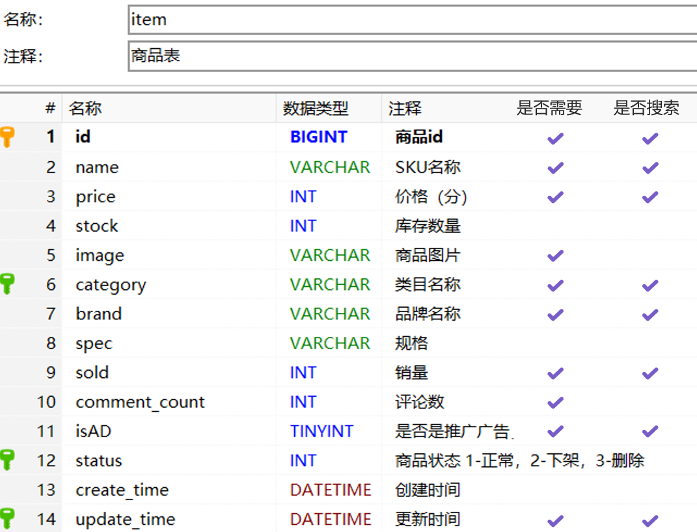
Task: Select the stock column row
Action: (x=97, y=226)
